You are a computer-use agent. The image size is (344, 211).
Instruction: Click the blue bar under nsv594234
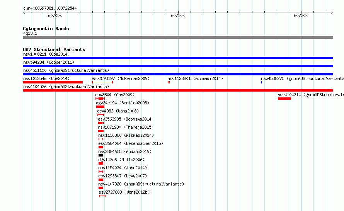(x=178, y=66)
